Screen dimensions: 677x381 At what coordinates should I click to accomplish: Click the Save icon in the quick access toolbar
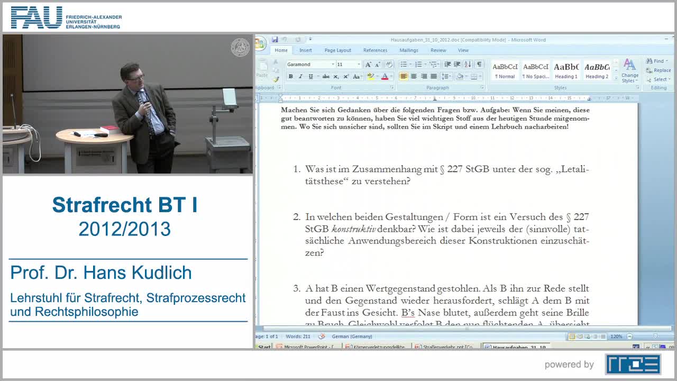click(x=275, y=40)
